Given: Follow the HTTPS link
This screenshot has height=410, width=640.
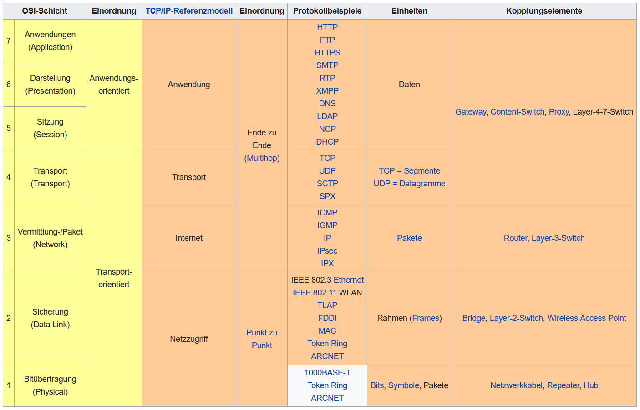Looking at the screenshot, I should pos(327,53).
